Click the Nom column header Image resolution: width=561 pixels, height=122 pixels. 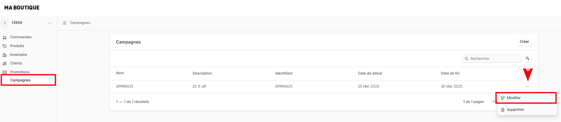coord(120,73)
